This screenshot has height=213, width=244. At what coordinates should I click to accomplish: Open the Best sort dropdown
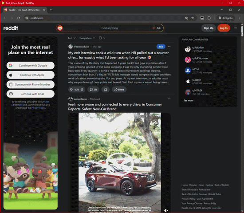pyautogui.click(x=71, y=38)
